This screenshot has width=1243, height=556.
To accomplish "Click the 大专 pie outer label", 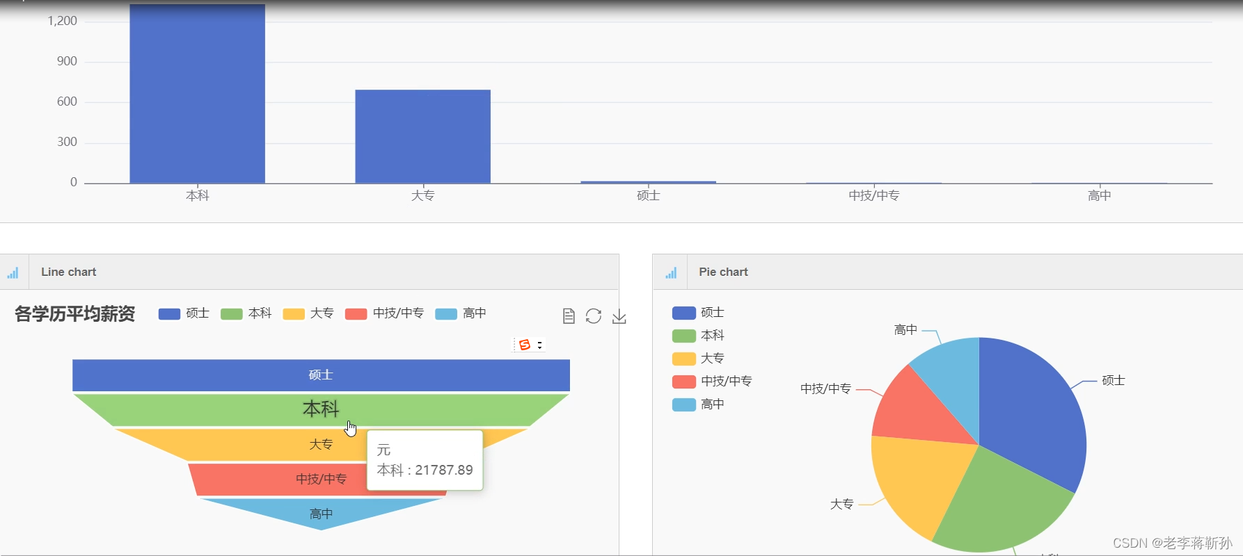I will coord(842,505).
